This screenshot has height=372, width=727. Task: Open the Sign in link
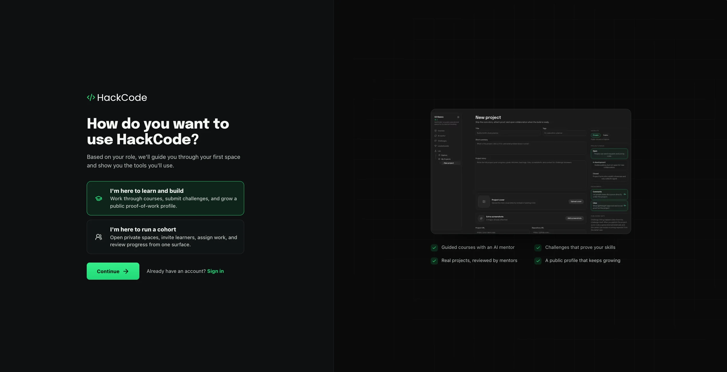(216, 271)
